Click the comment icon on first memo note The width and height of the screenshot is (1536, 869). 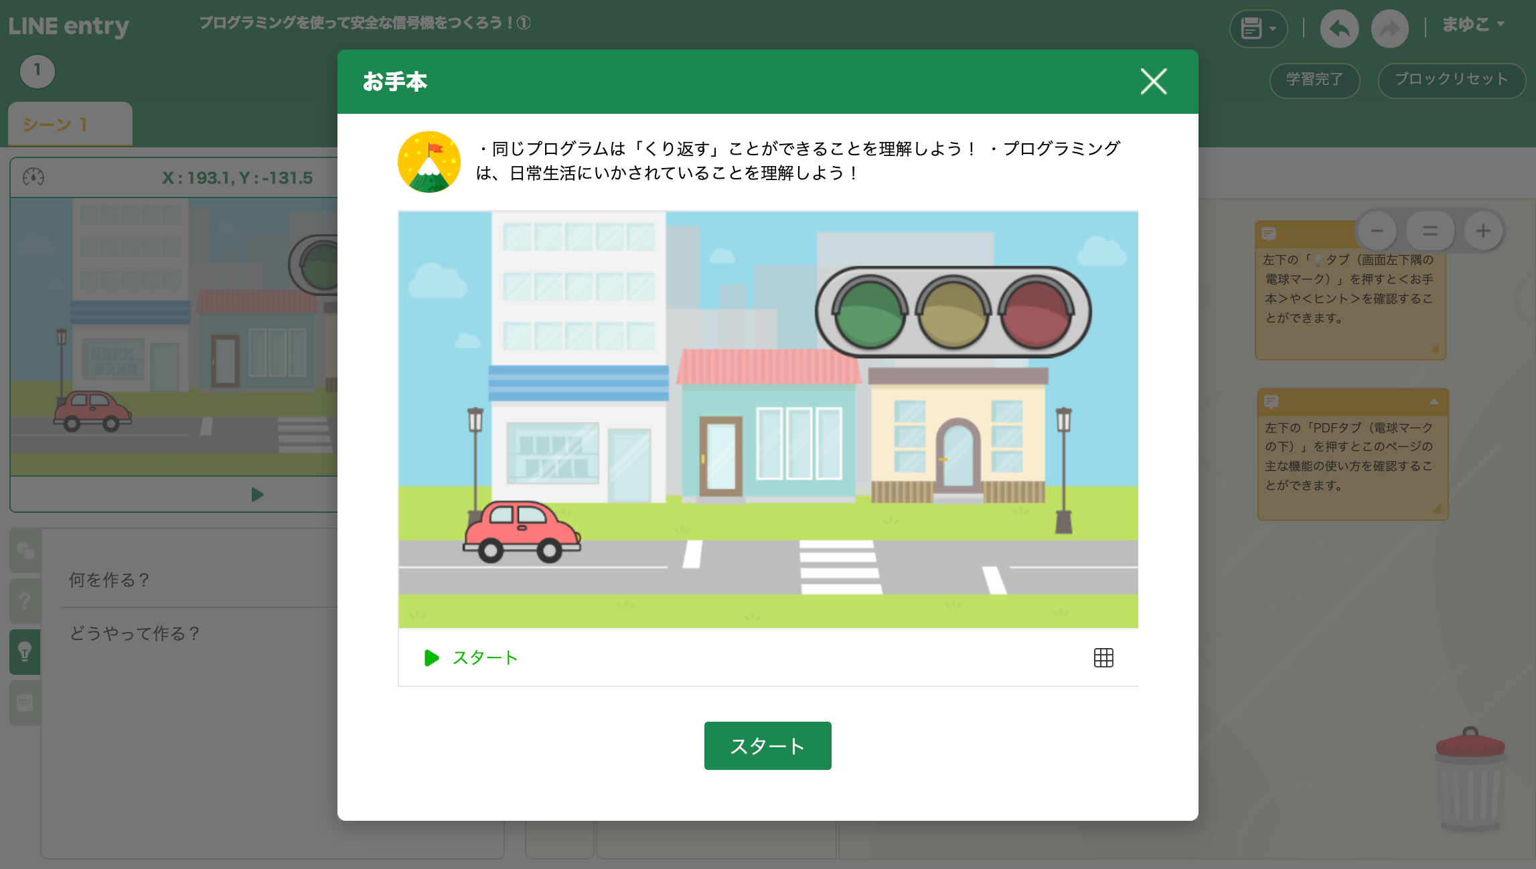1269,234
